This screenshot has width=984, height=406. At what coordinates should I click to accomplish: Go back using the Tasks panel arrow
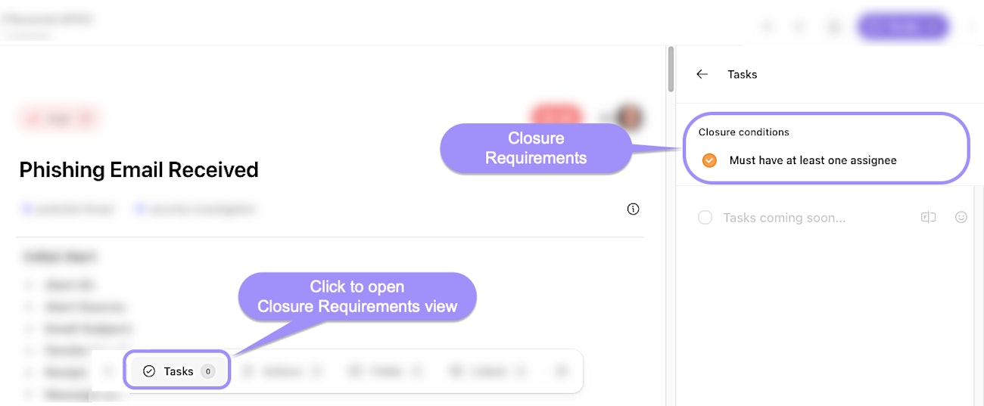pyautogui.click(x=702, y=74)
